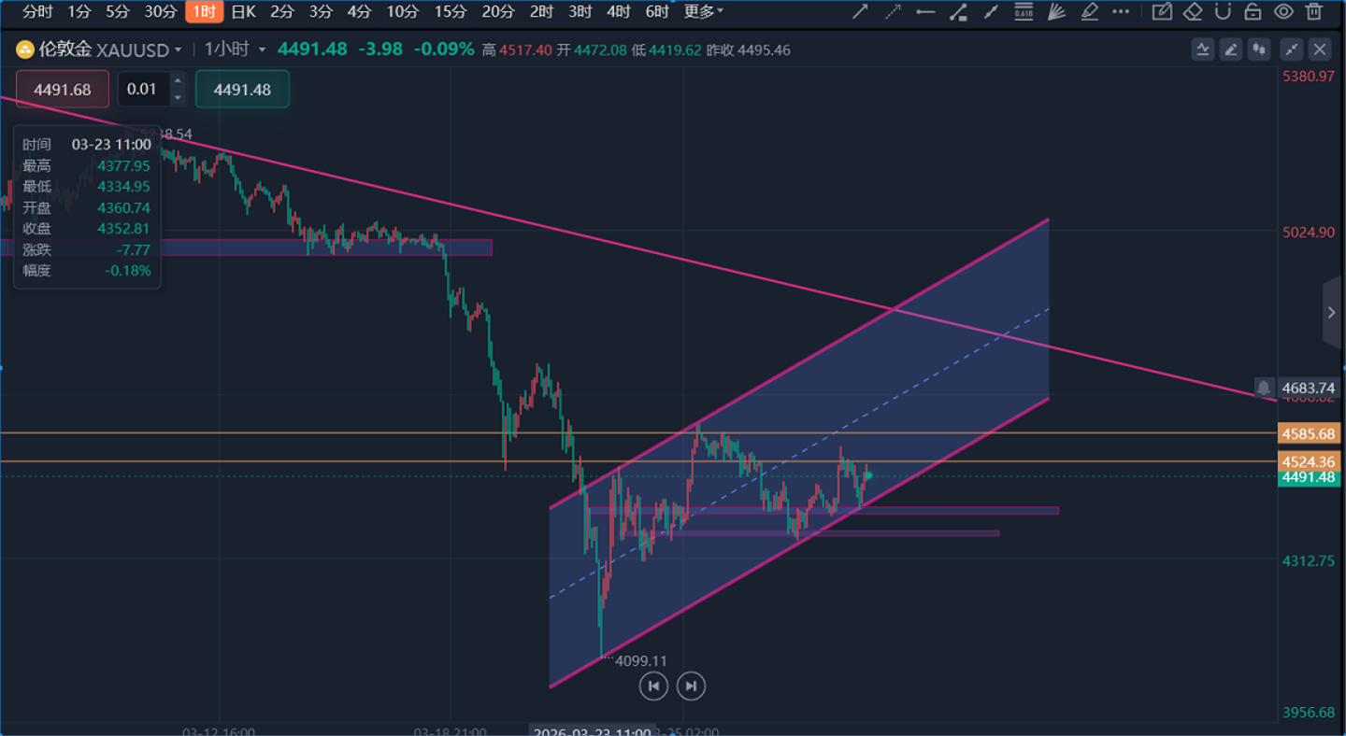1346x736 pixels.
Task: Expand the right side panel arrow
Action: (x=1332, y=313)
